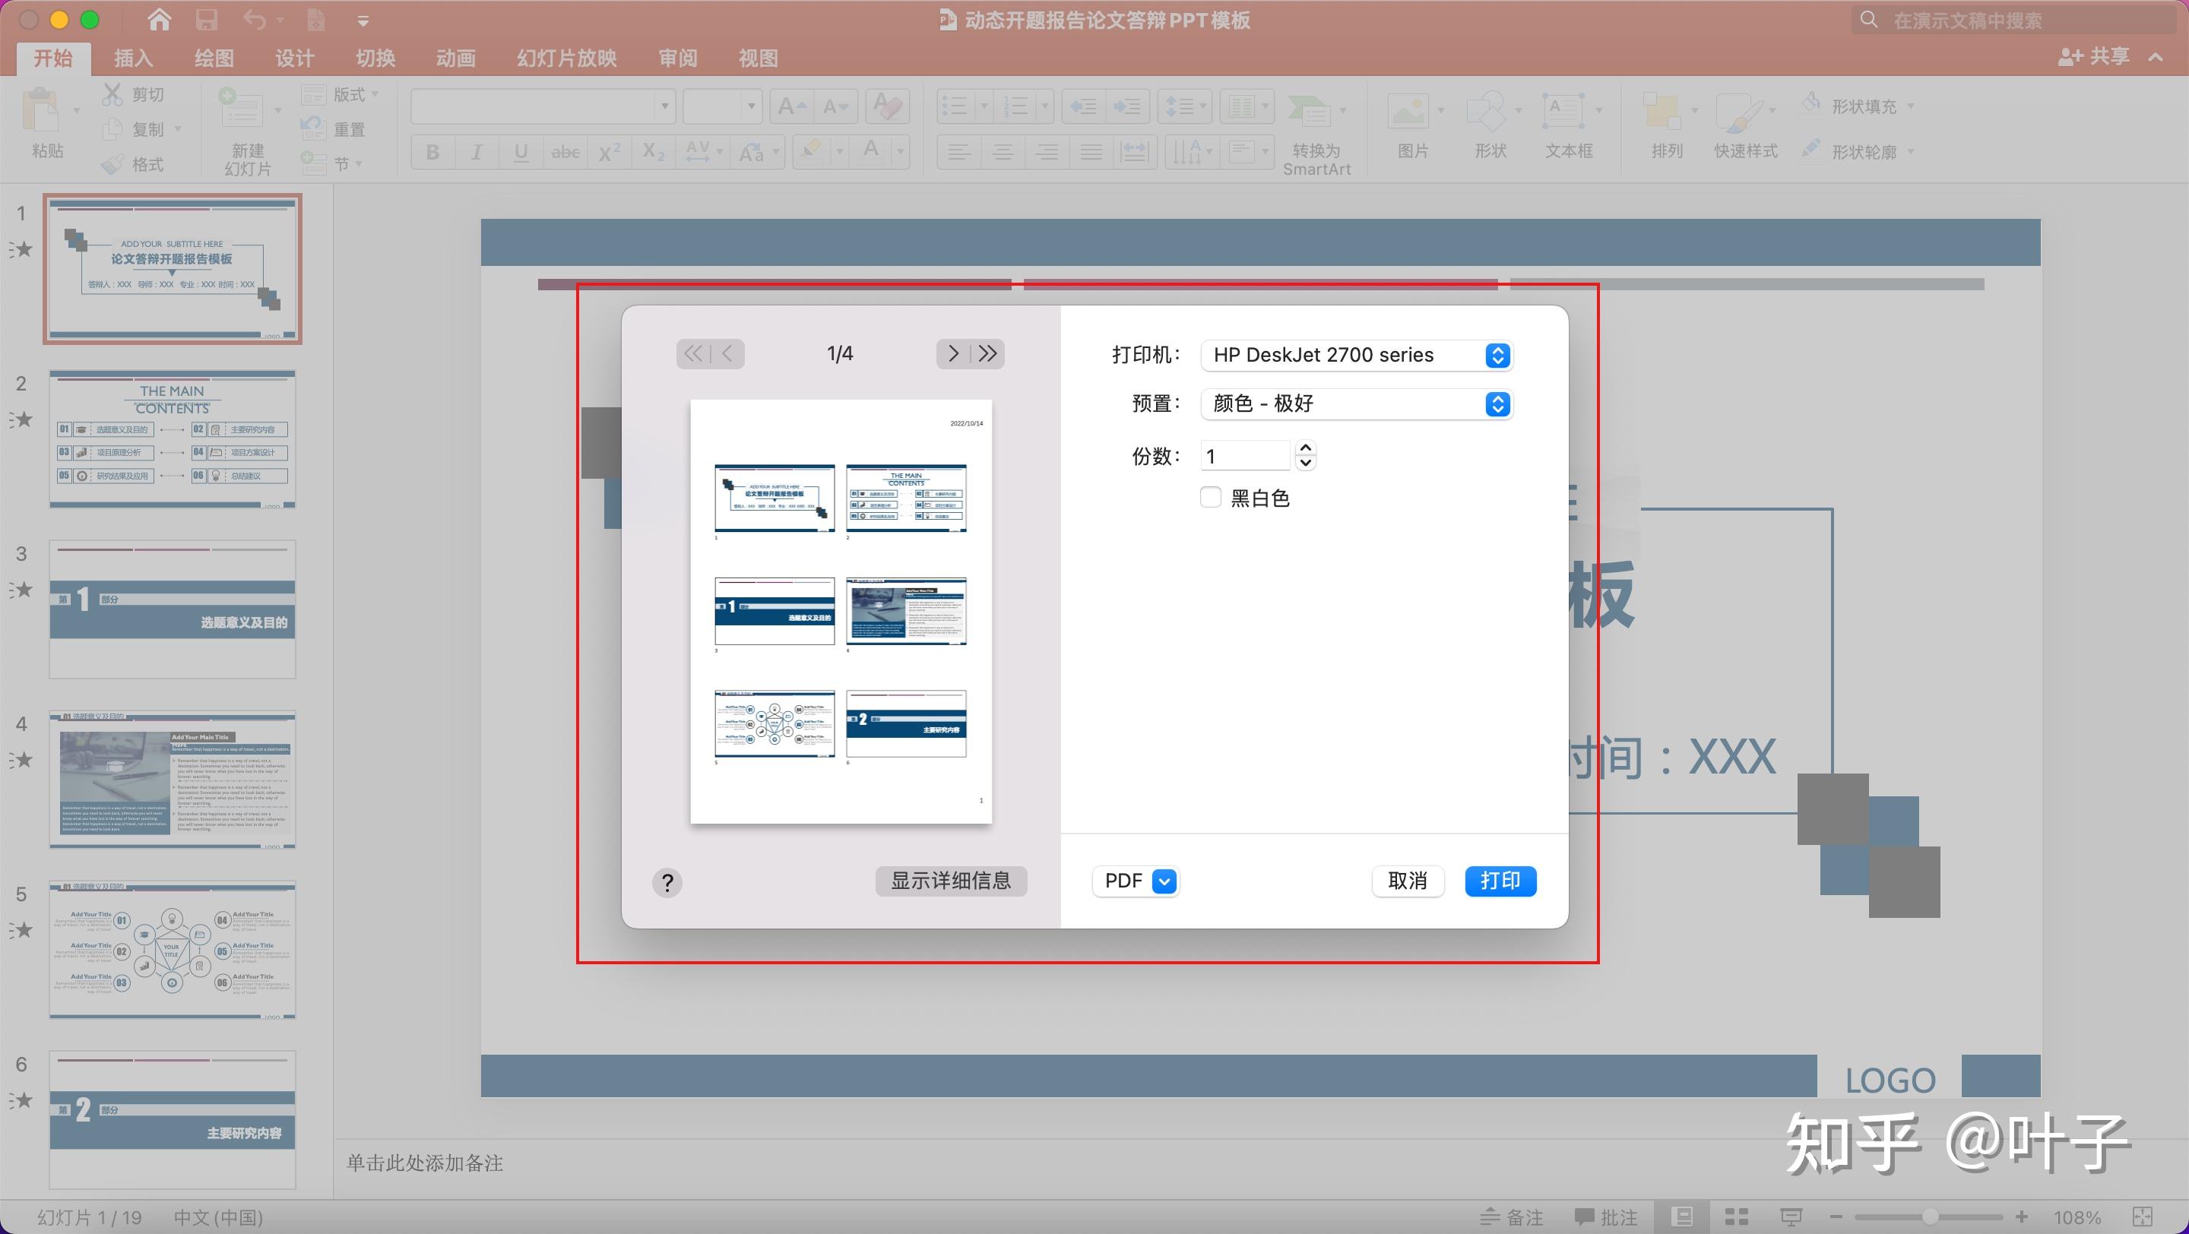The height and width of the screenshot is (1234, 2189).
Task: Click the 显示详细信息 (Show Details) button
Action: pyautogui.click(x=951, y=881)
